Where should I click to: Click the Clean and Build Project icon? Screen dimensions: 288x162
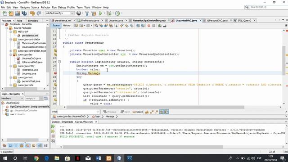[94, 13]
